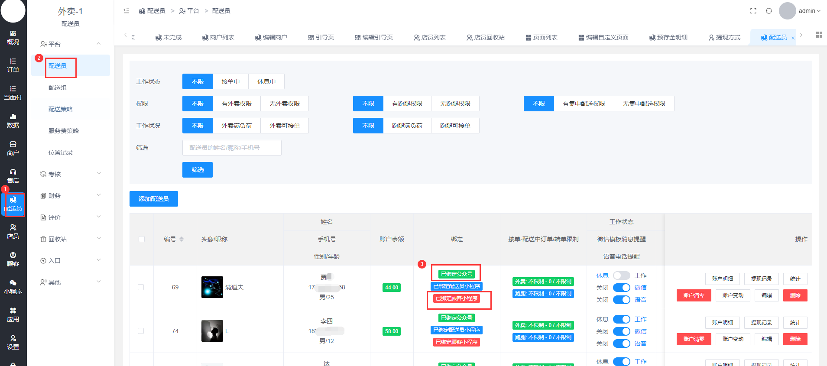Collapse the sidebar with the menu fold icon
Viewport: 827px width, 366px height.
coord(126,11)
